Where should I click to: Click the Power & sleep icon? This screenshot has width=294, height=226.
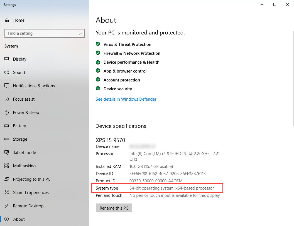(x=7, y=113)
